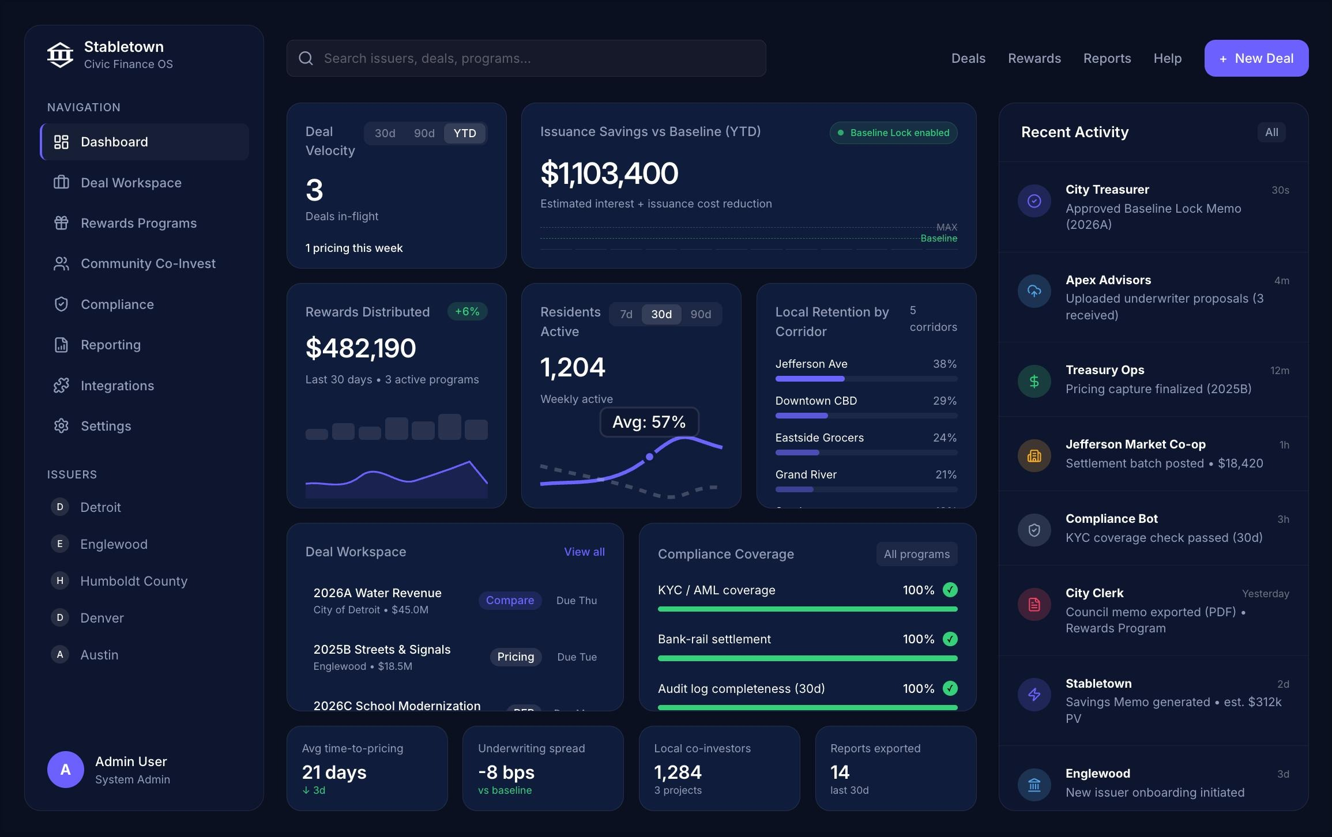Viewport: 1332px width, 837px height.
Task: Select 7d range for Residents Active
Action: (626, 314)
